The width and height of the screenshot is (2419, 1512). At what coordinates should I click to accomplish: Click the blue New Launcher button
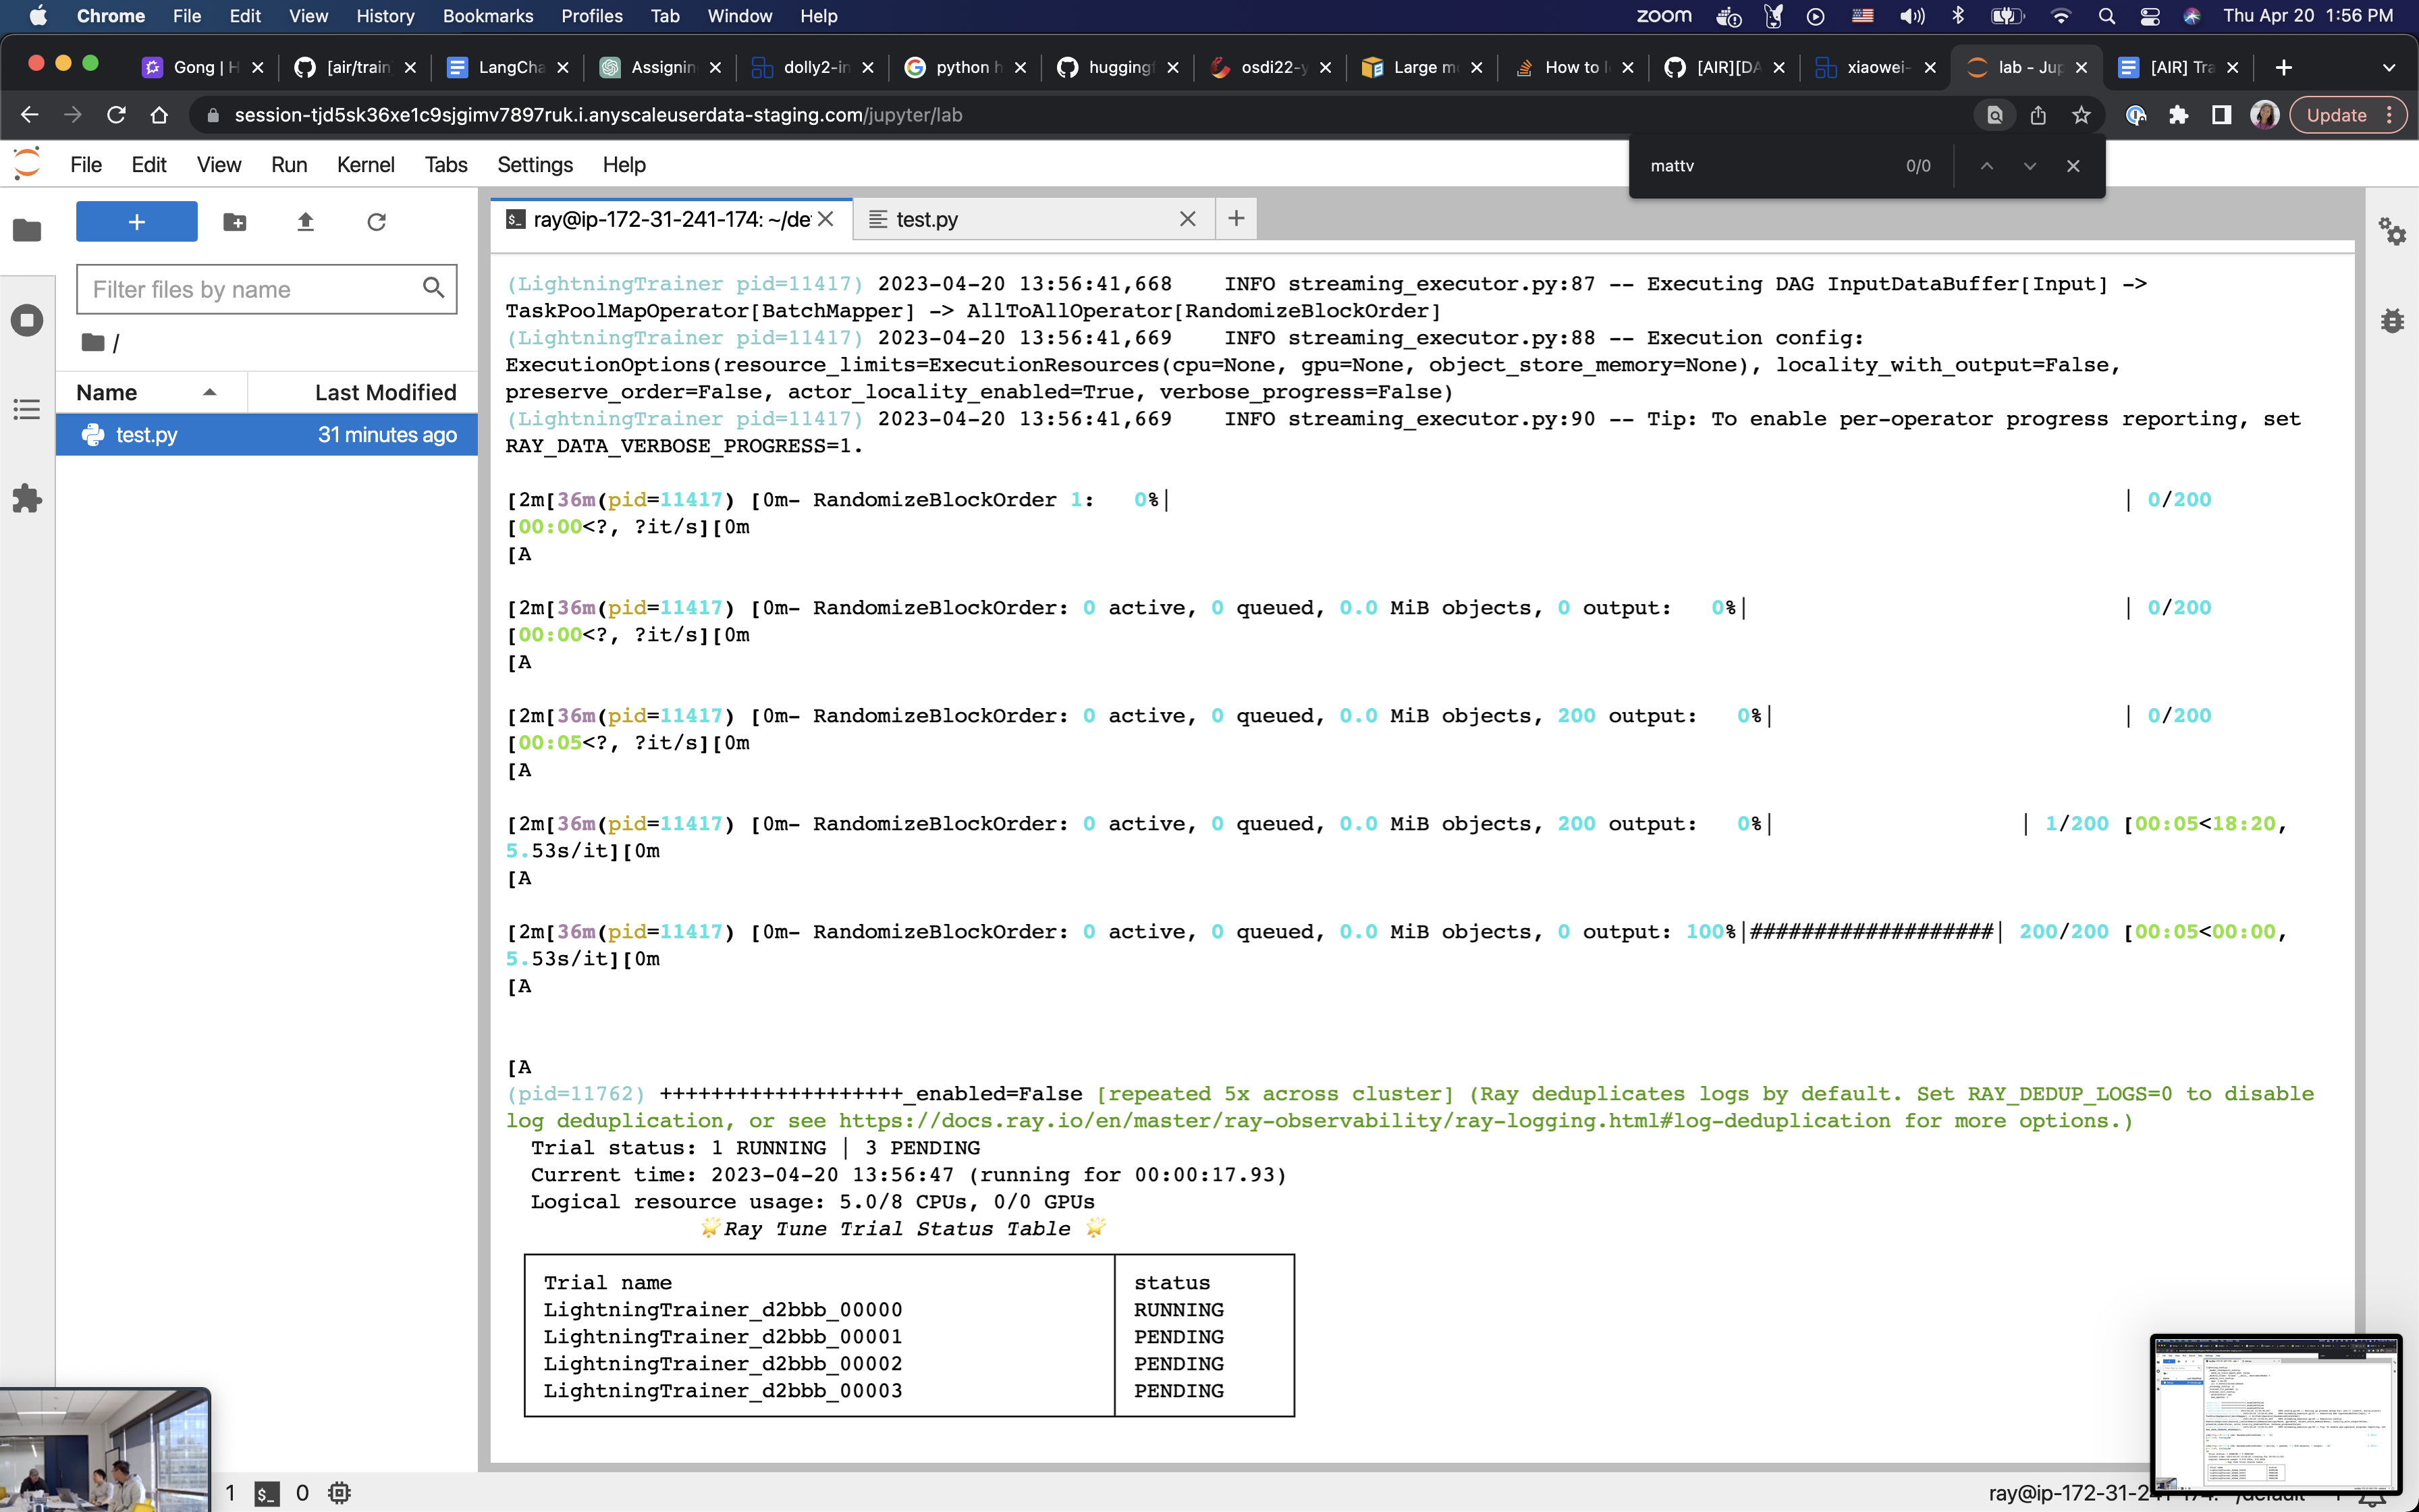[x=136, y=221]
